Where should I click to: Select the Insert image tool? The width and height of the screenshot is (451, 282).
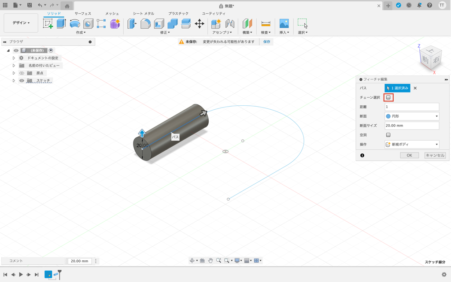click(284, 24)
